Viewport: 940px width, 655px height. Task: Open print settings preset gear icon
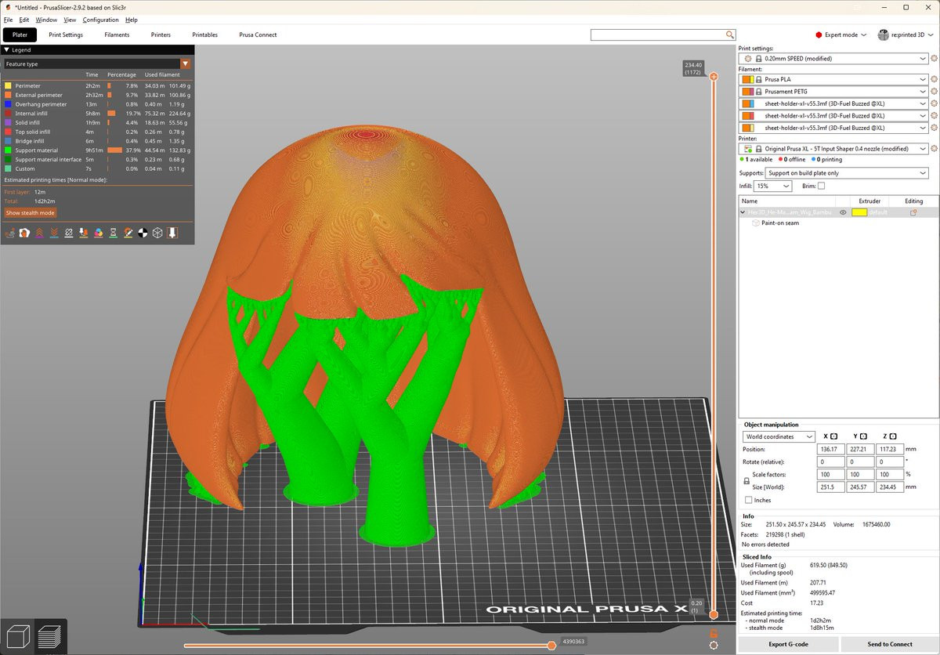coord(934,58)
